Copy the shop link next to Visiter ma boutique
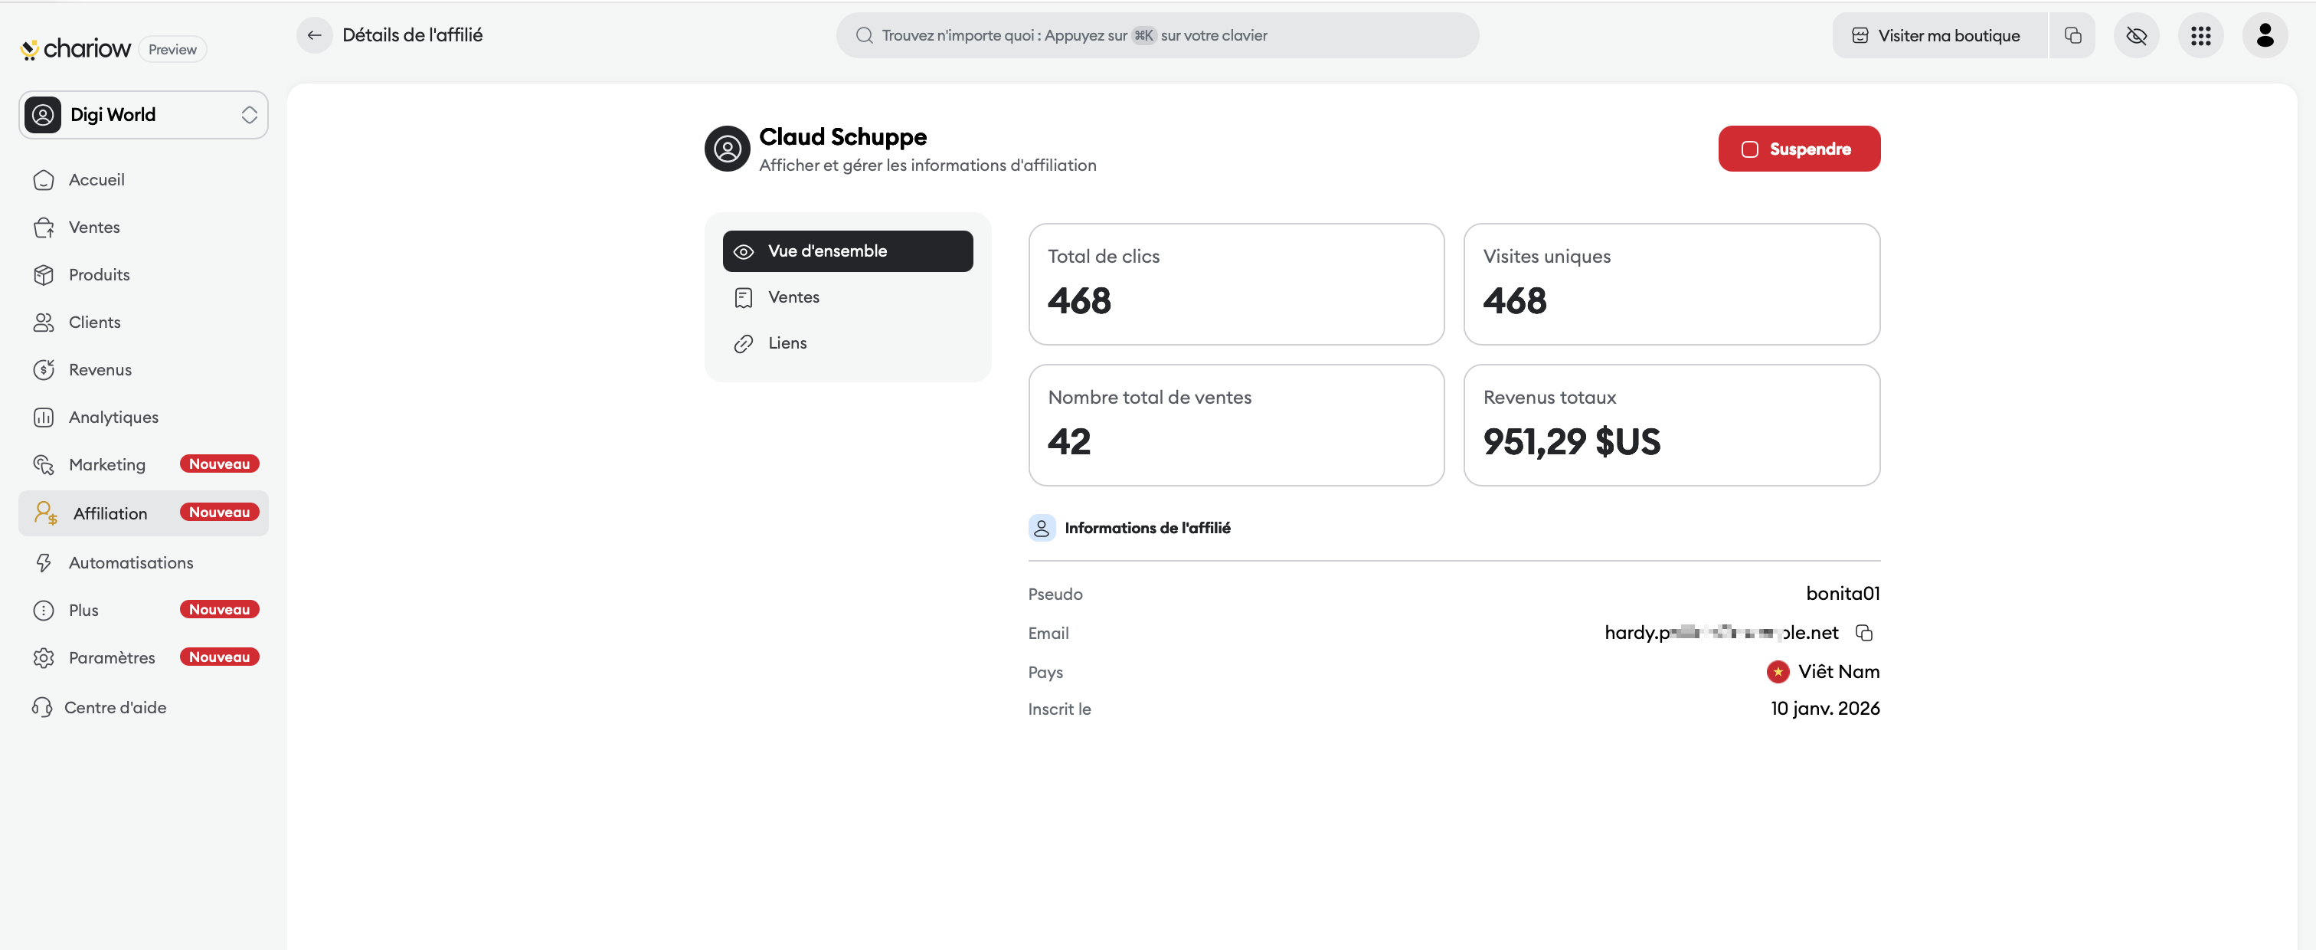The width and height of the screenshot is (2316, 950). click(x=2072, y=35)
